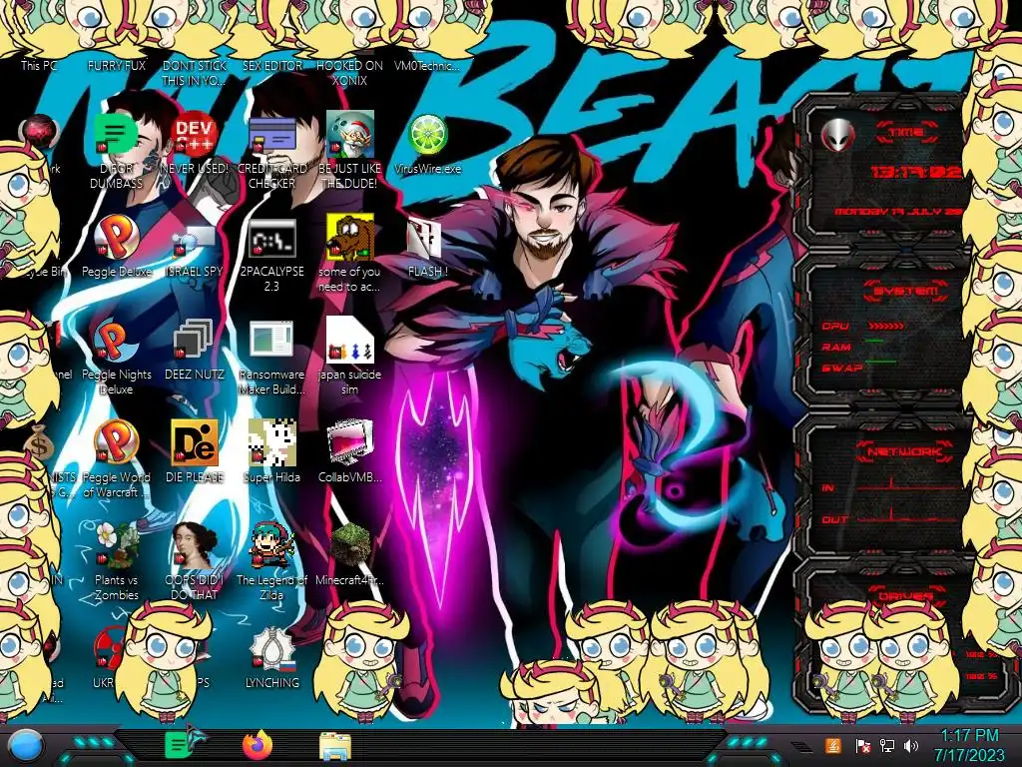Open the FLASH ! desktop icon
This screenshot has width=1022, height=767.
424,239
